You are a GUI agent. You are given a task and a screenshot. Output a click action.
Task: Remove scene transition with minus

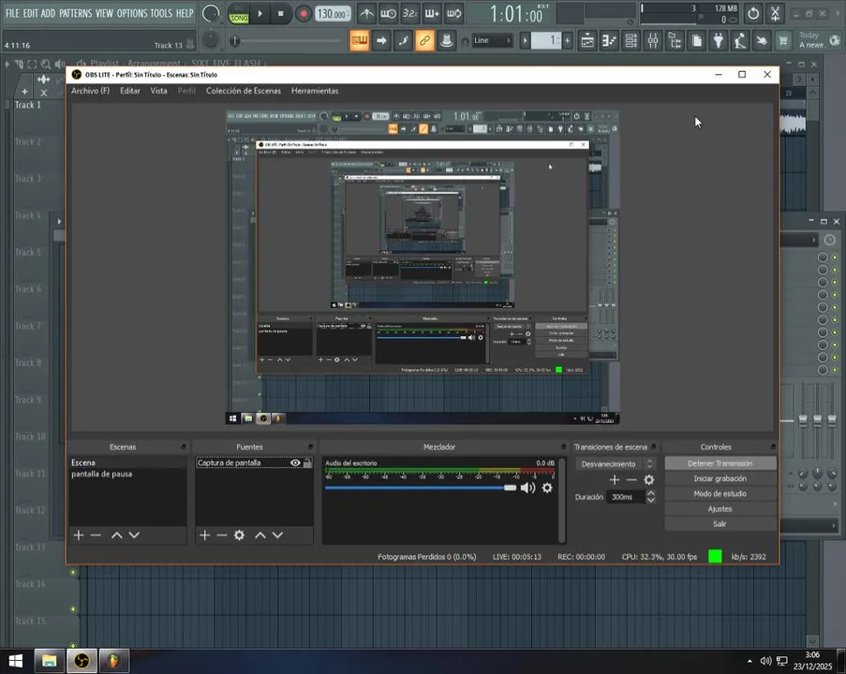click(631, 479)
